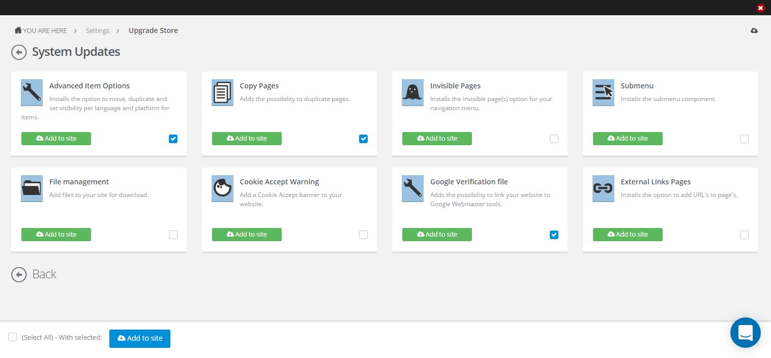Click the Submenu cursor icon

click(603, 92)
